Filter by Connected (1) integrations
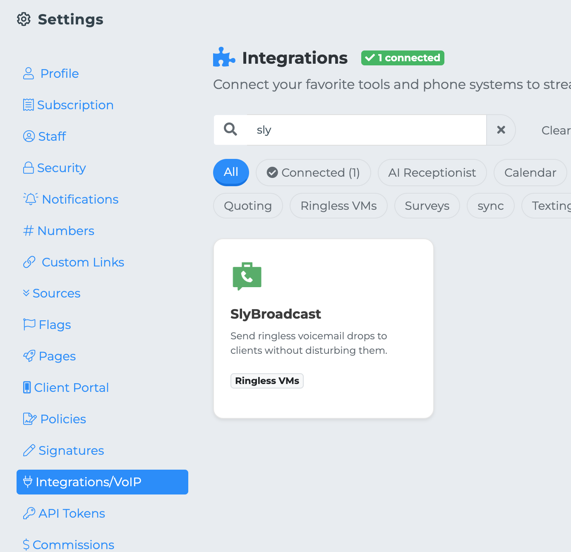The width and height of the screenshot is (571, 552). coord(313,173)
